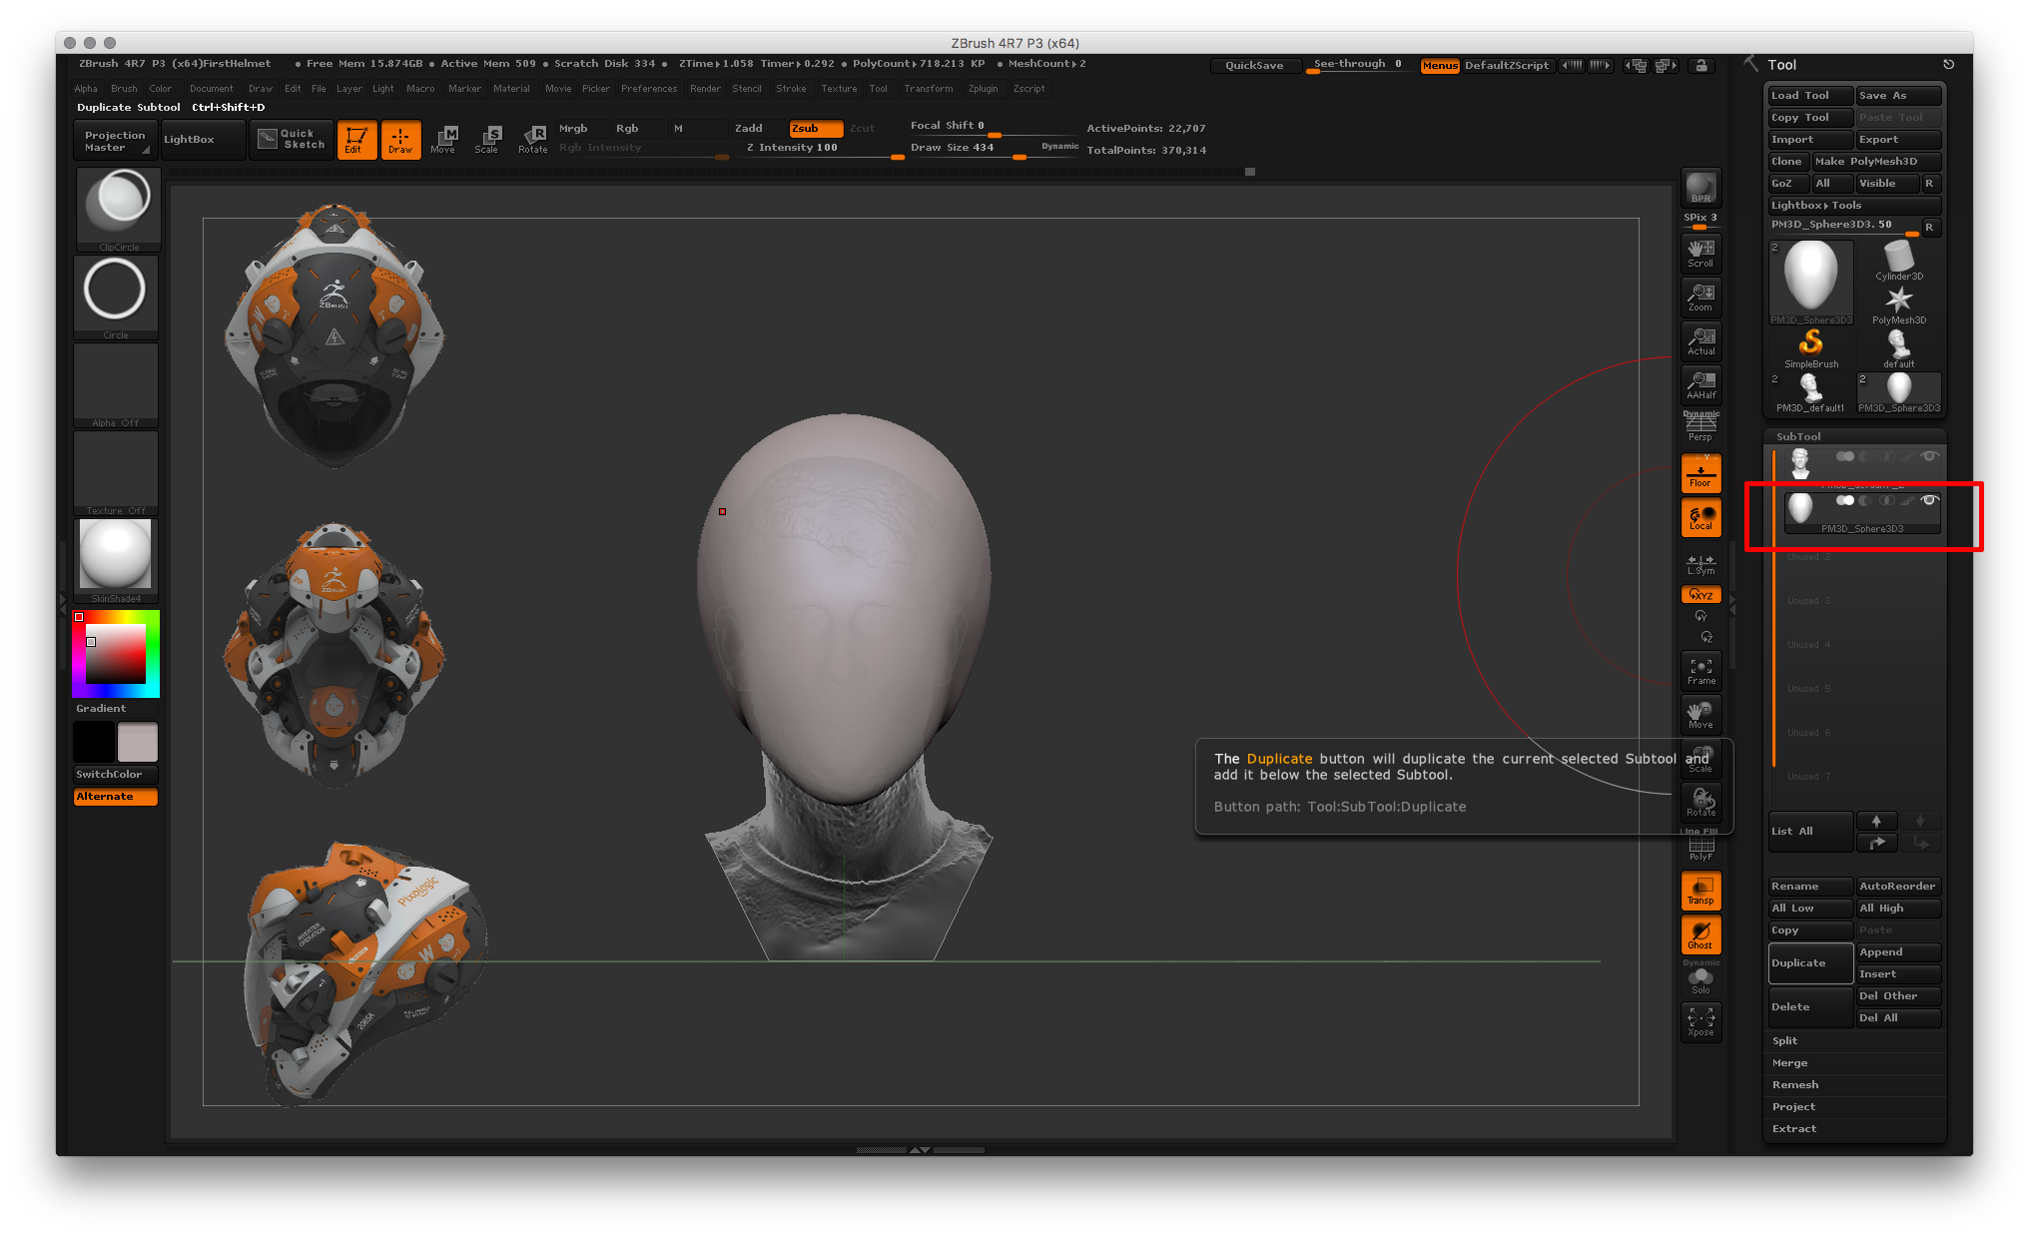Click the Frame mesh icon
The image size is (2029, 1236).
[1700, 670]
